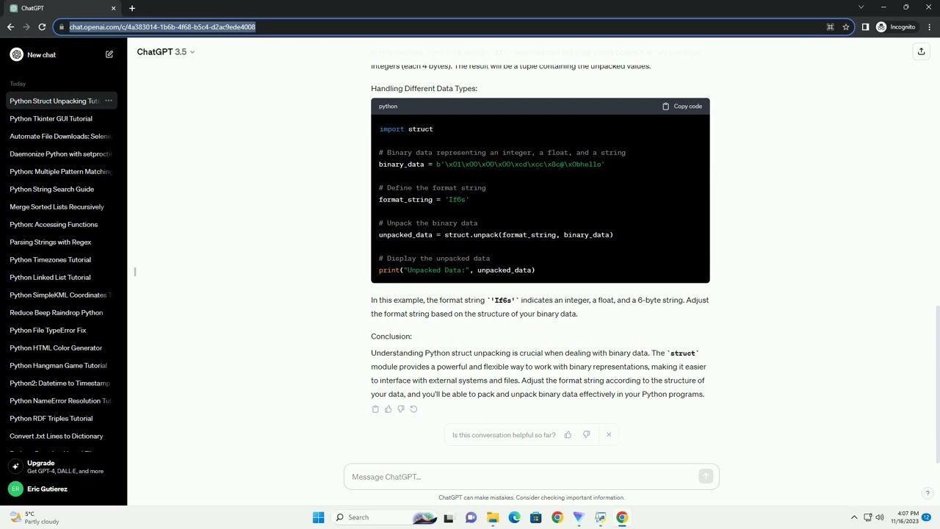The height and width of the screenshot is (529, 940).
Task: Click the QR code icon in address bar
Action: 830,27
